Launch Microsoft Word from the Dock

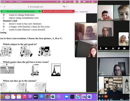(89, 97)
